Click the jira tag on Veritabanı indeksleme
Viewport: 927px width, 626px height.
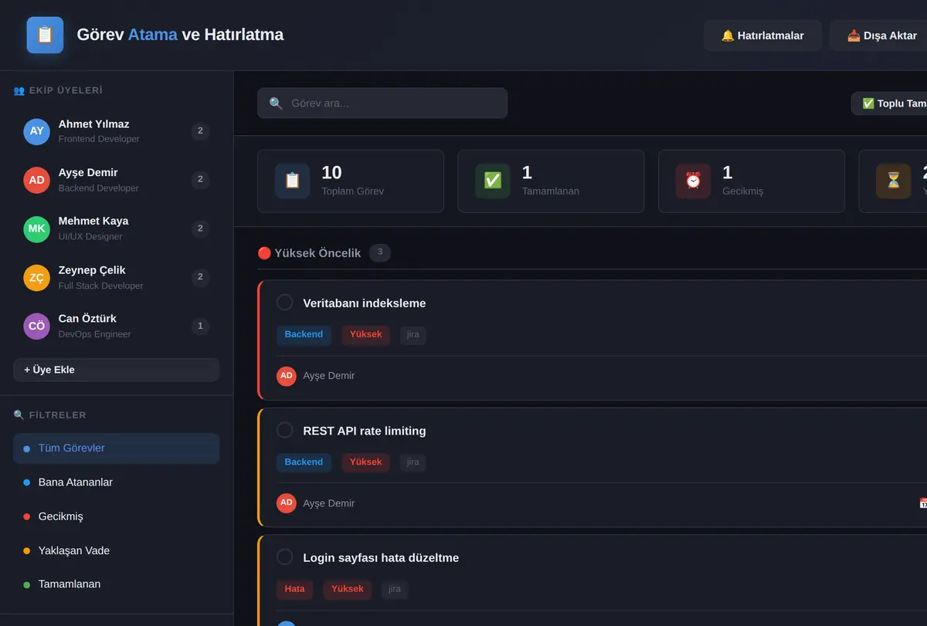[413, 335]
